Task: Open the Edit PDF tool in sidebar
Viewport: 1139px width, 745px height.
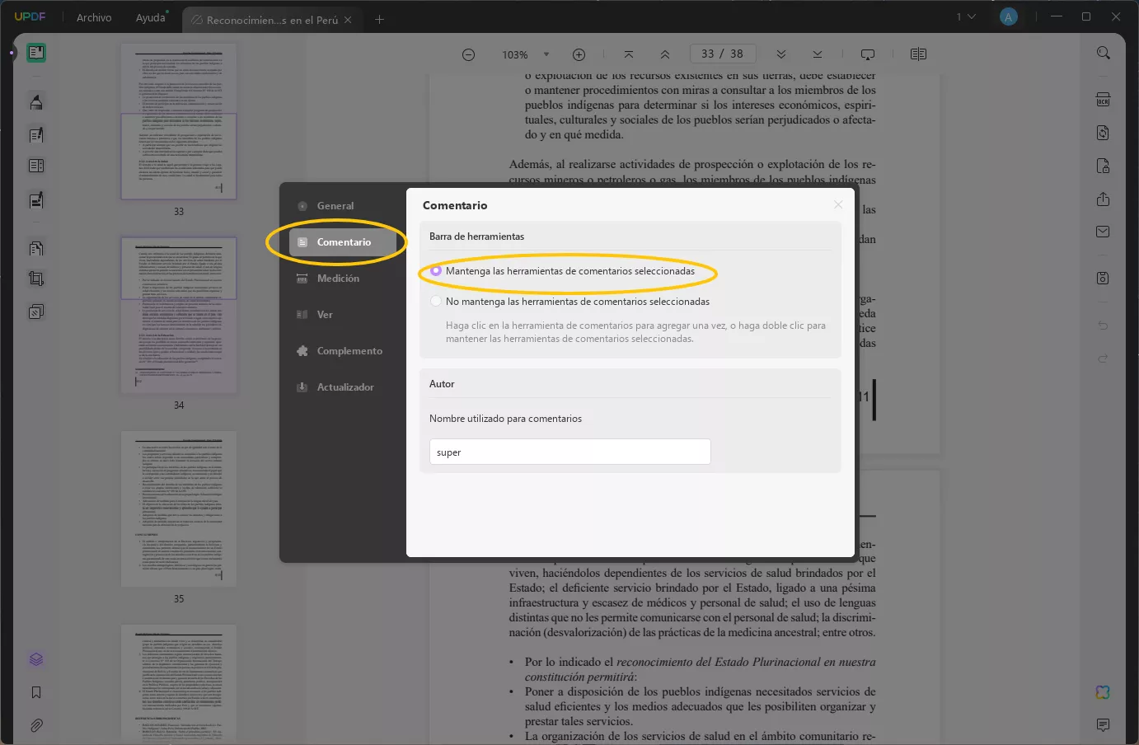Action: (36, 134)
